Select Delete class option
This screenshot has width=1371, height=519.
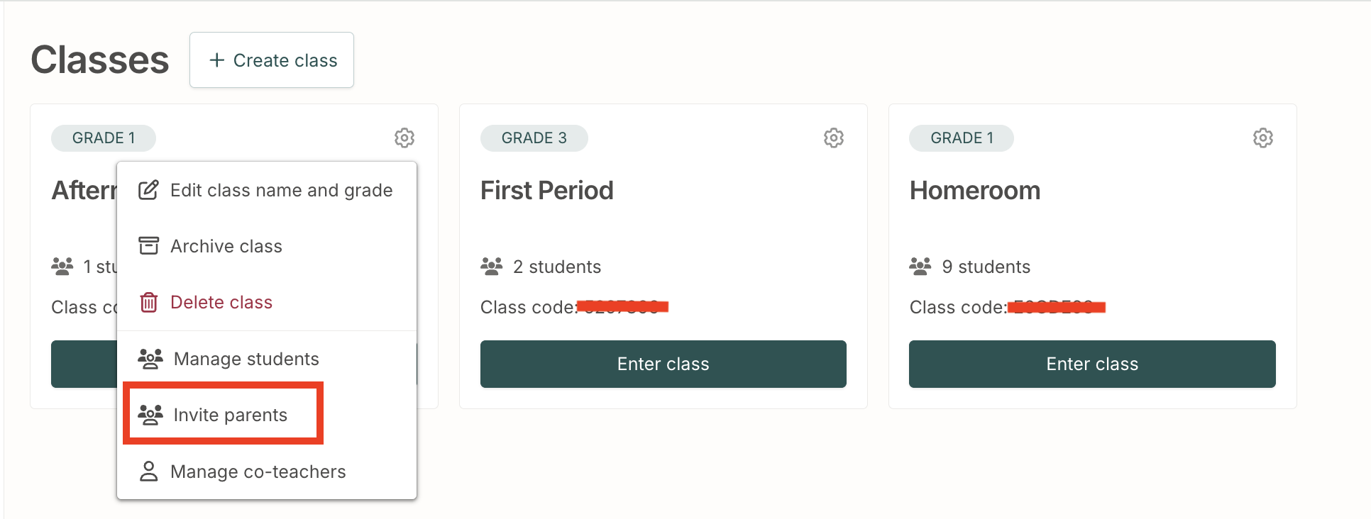[x=267, y=302]
